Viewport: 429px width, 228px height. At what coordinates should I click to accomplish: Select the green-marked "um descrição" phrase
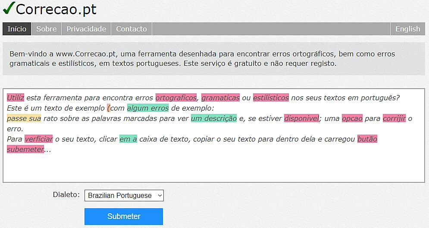214,118
